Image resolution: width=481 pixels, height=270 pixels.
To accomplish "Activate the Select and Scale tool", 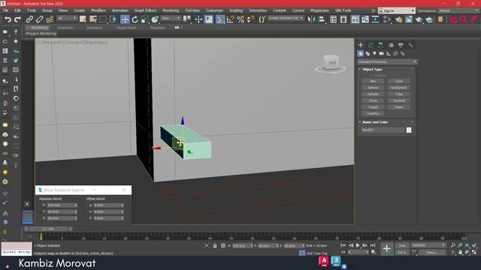I will point(145,19).
